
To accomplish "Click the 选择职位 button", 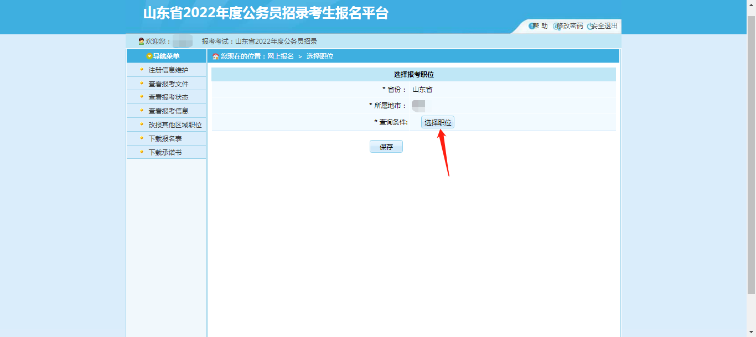I will pyautogui.click(x=438, y=122).
